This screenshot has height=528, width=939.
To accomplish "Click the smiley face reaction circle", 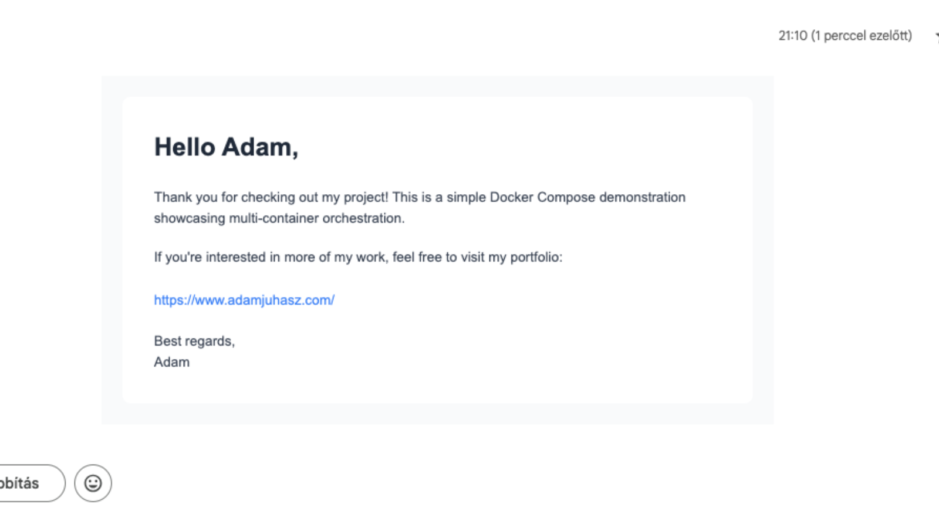I will [x=93, y=483].
